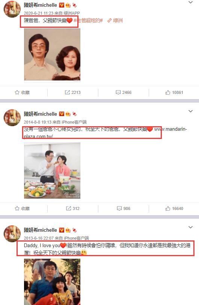Image resolution: width=199 pixels, height=305 pixels.
Task: Open the www.mandarin-plaza.com.tw link
Action: pyautogui.click(x=105, y=133)
